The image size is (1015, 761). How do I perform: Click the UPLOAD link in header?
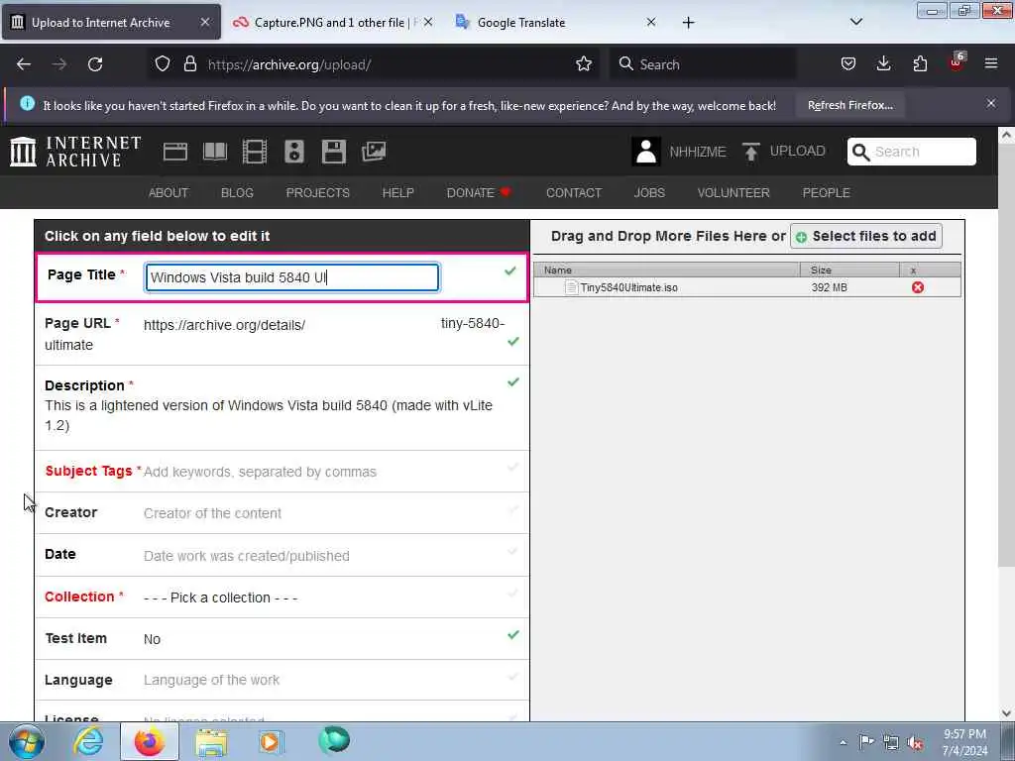click(797, 151)
